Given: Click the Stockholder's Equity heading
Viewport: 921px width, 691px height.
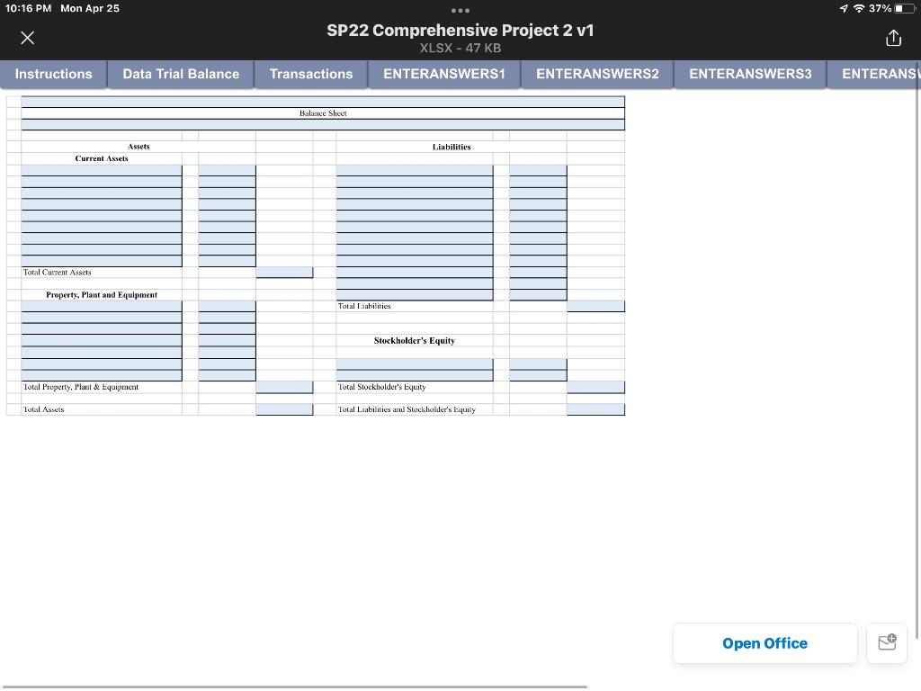Looking at the screenshot, I should pyautogui.click(x=414, y=341).
